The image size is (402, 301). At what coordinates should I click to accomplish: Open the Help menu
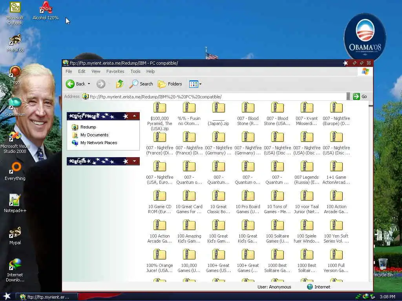pos(150,71)
